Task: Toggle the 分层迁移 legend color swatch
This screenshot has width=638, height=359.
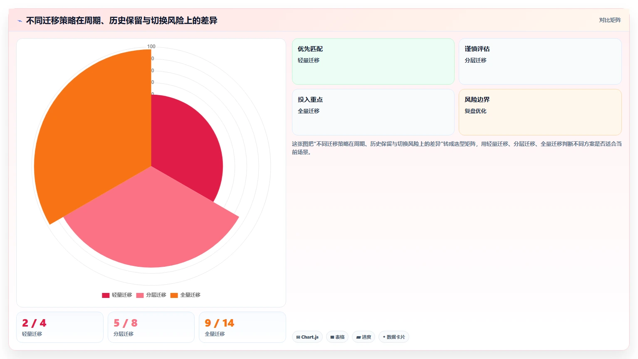Action: point(140,295)
